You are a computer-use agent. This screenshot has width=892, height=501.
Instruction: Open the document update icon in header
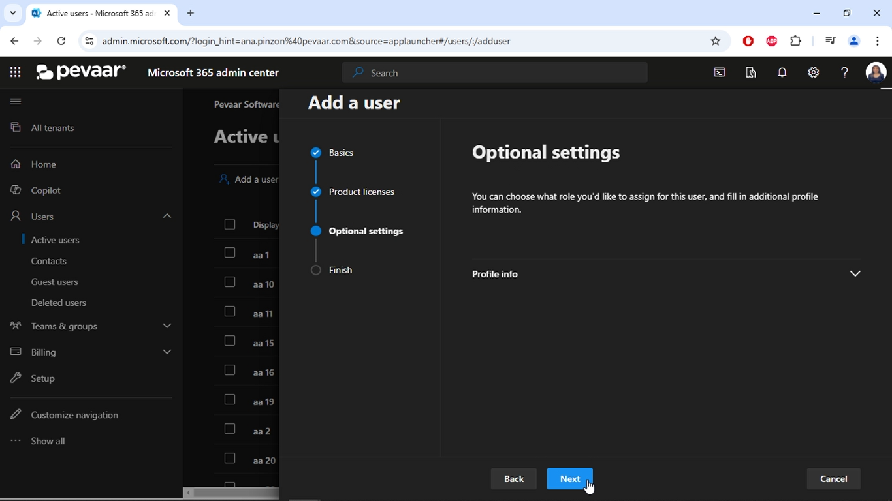coord(751,72)
